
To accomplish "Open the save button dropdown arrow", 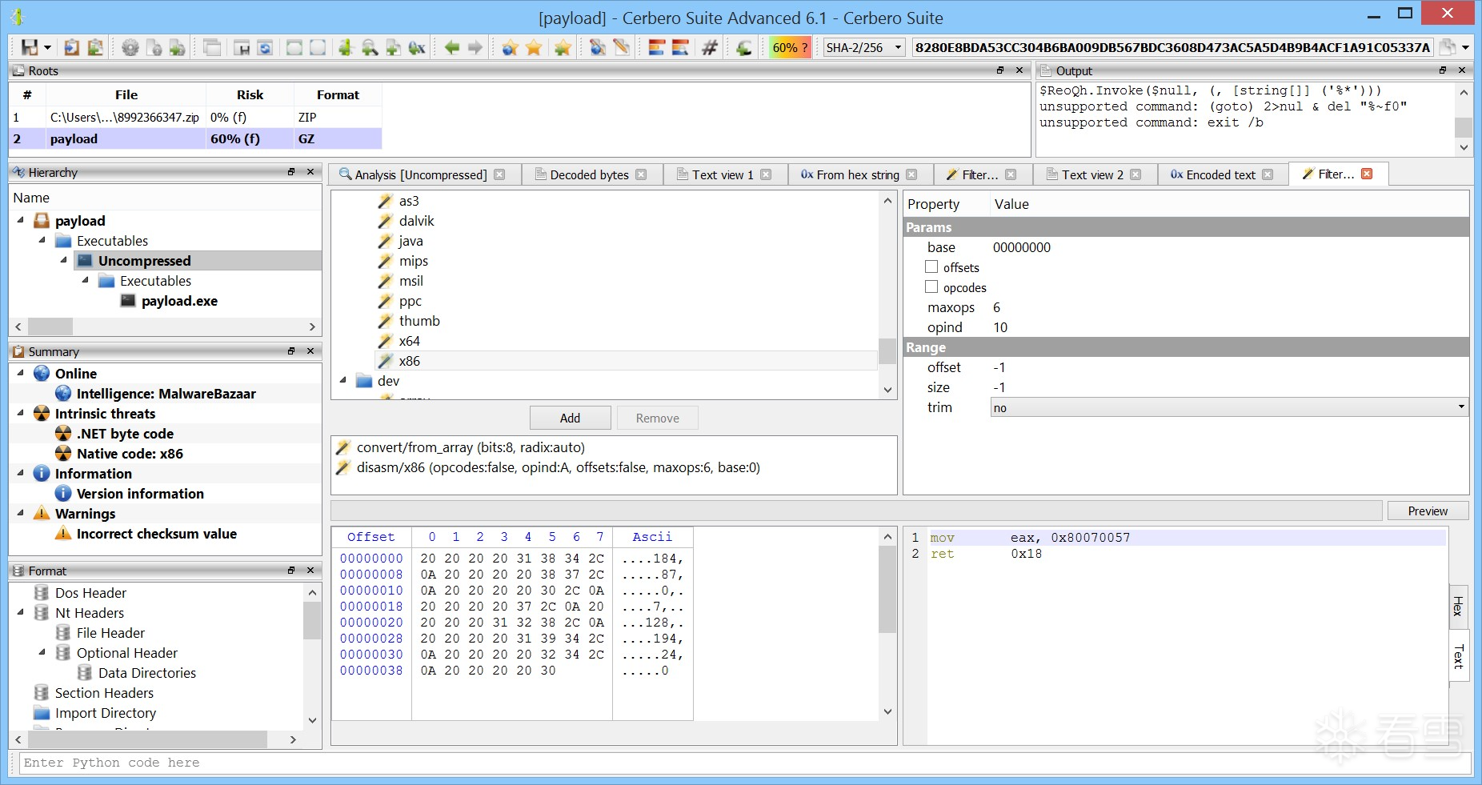I will pos(47,47).
